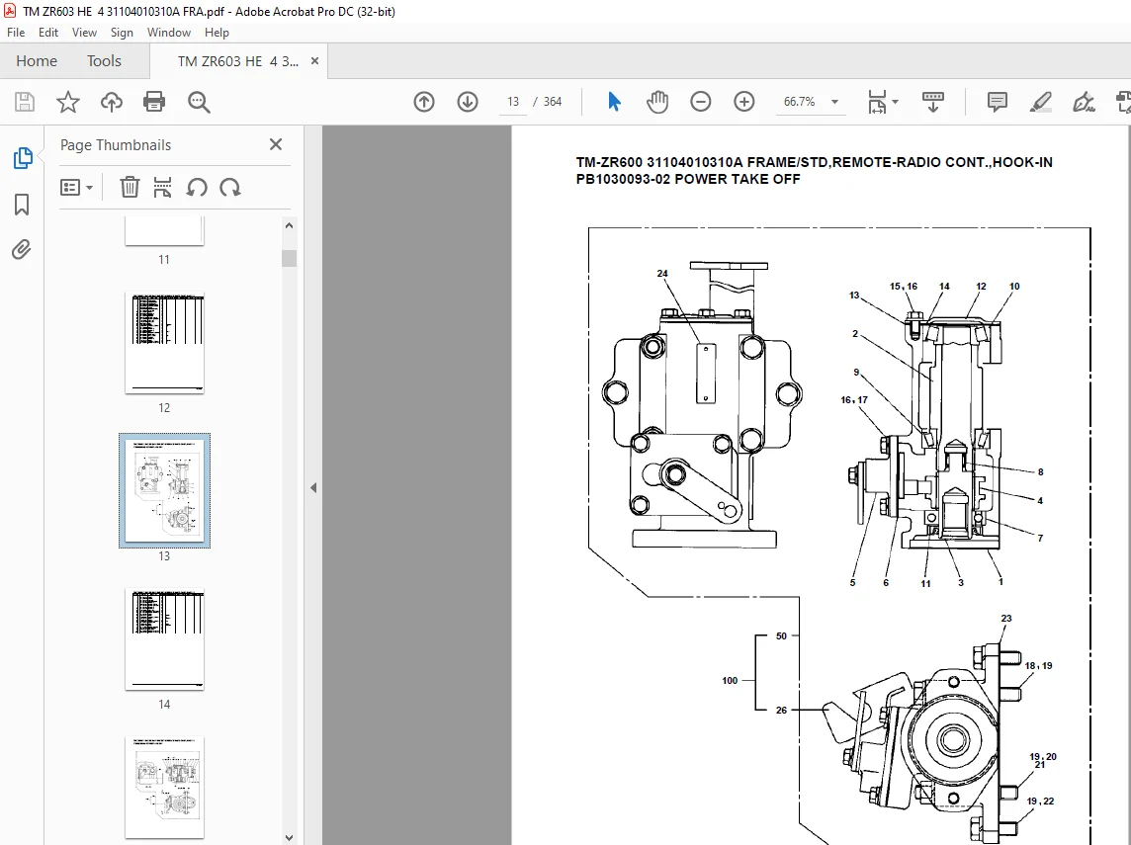The width and height of the screenshot is (1131, 845).
Task: Open the Attachments paperclip panel
Action: point(22,249)
